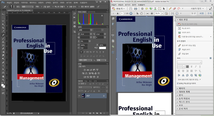Toggle Faux Italic in Character panel
The height and width of the screenshot is (116, 214).
click(x=84, y=52)
